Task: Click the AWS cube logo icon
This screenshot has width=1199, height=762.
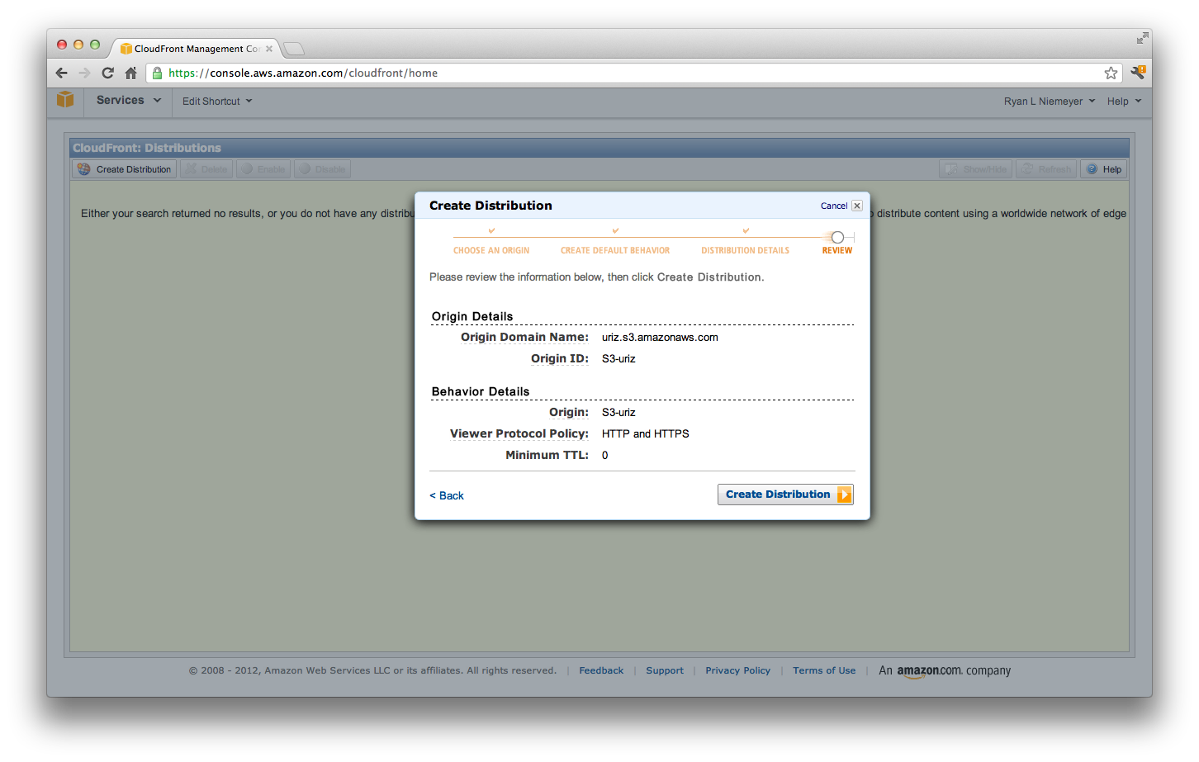Action: pos(65,99)
